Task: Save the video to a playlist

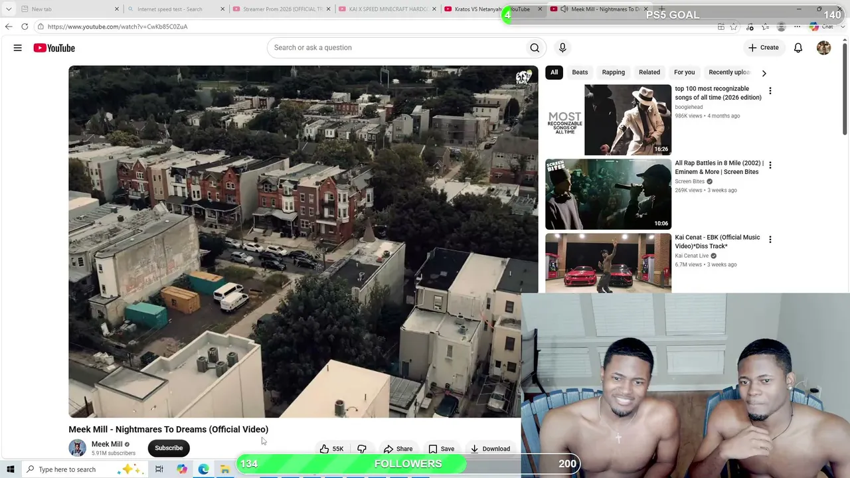Action: coord(441,449)
